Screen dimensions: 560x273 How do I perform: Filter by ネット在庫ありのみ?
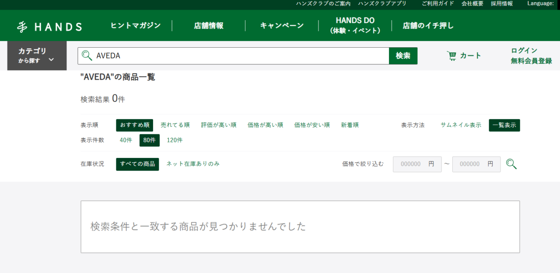click(193, 164)
